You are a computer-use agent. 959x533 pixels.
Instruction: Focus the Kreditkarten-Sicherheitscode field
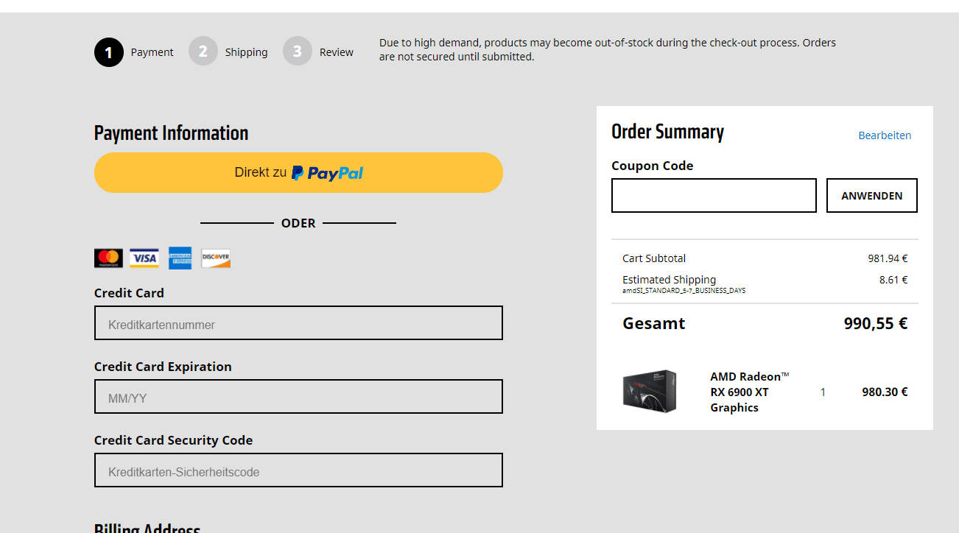[x=298, y=470]
